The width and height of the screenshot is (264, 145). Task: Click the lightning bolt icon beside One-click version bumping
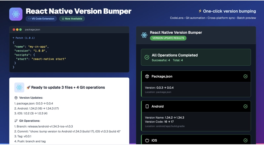[x=200, y=11]
